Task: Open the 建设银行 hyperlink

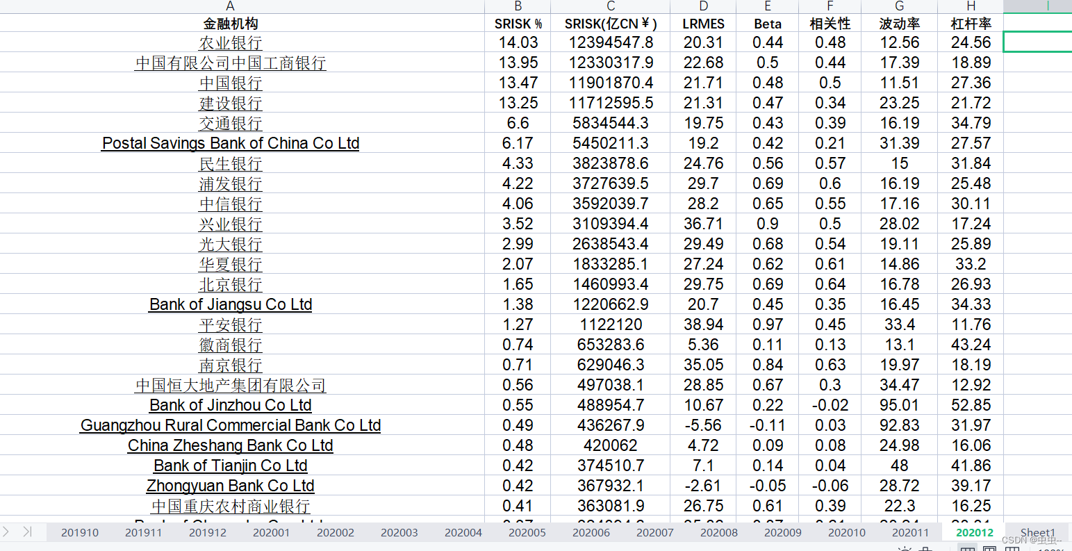Action: pyautogui.click(x=231, y=104)
